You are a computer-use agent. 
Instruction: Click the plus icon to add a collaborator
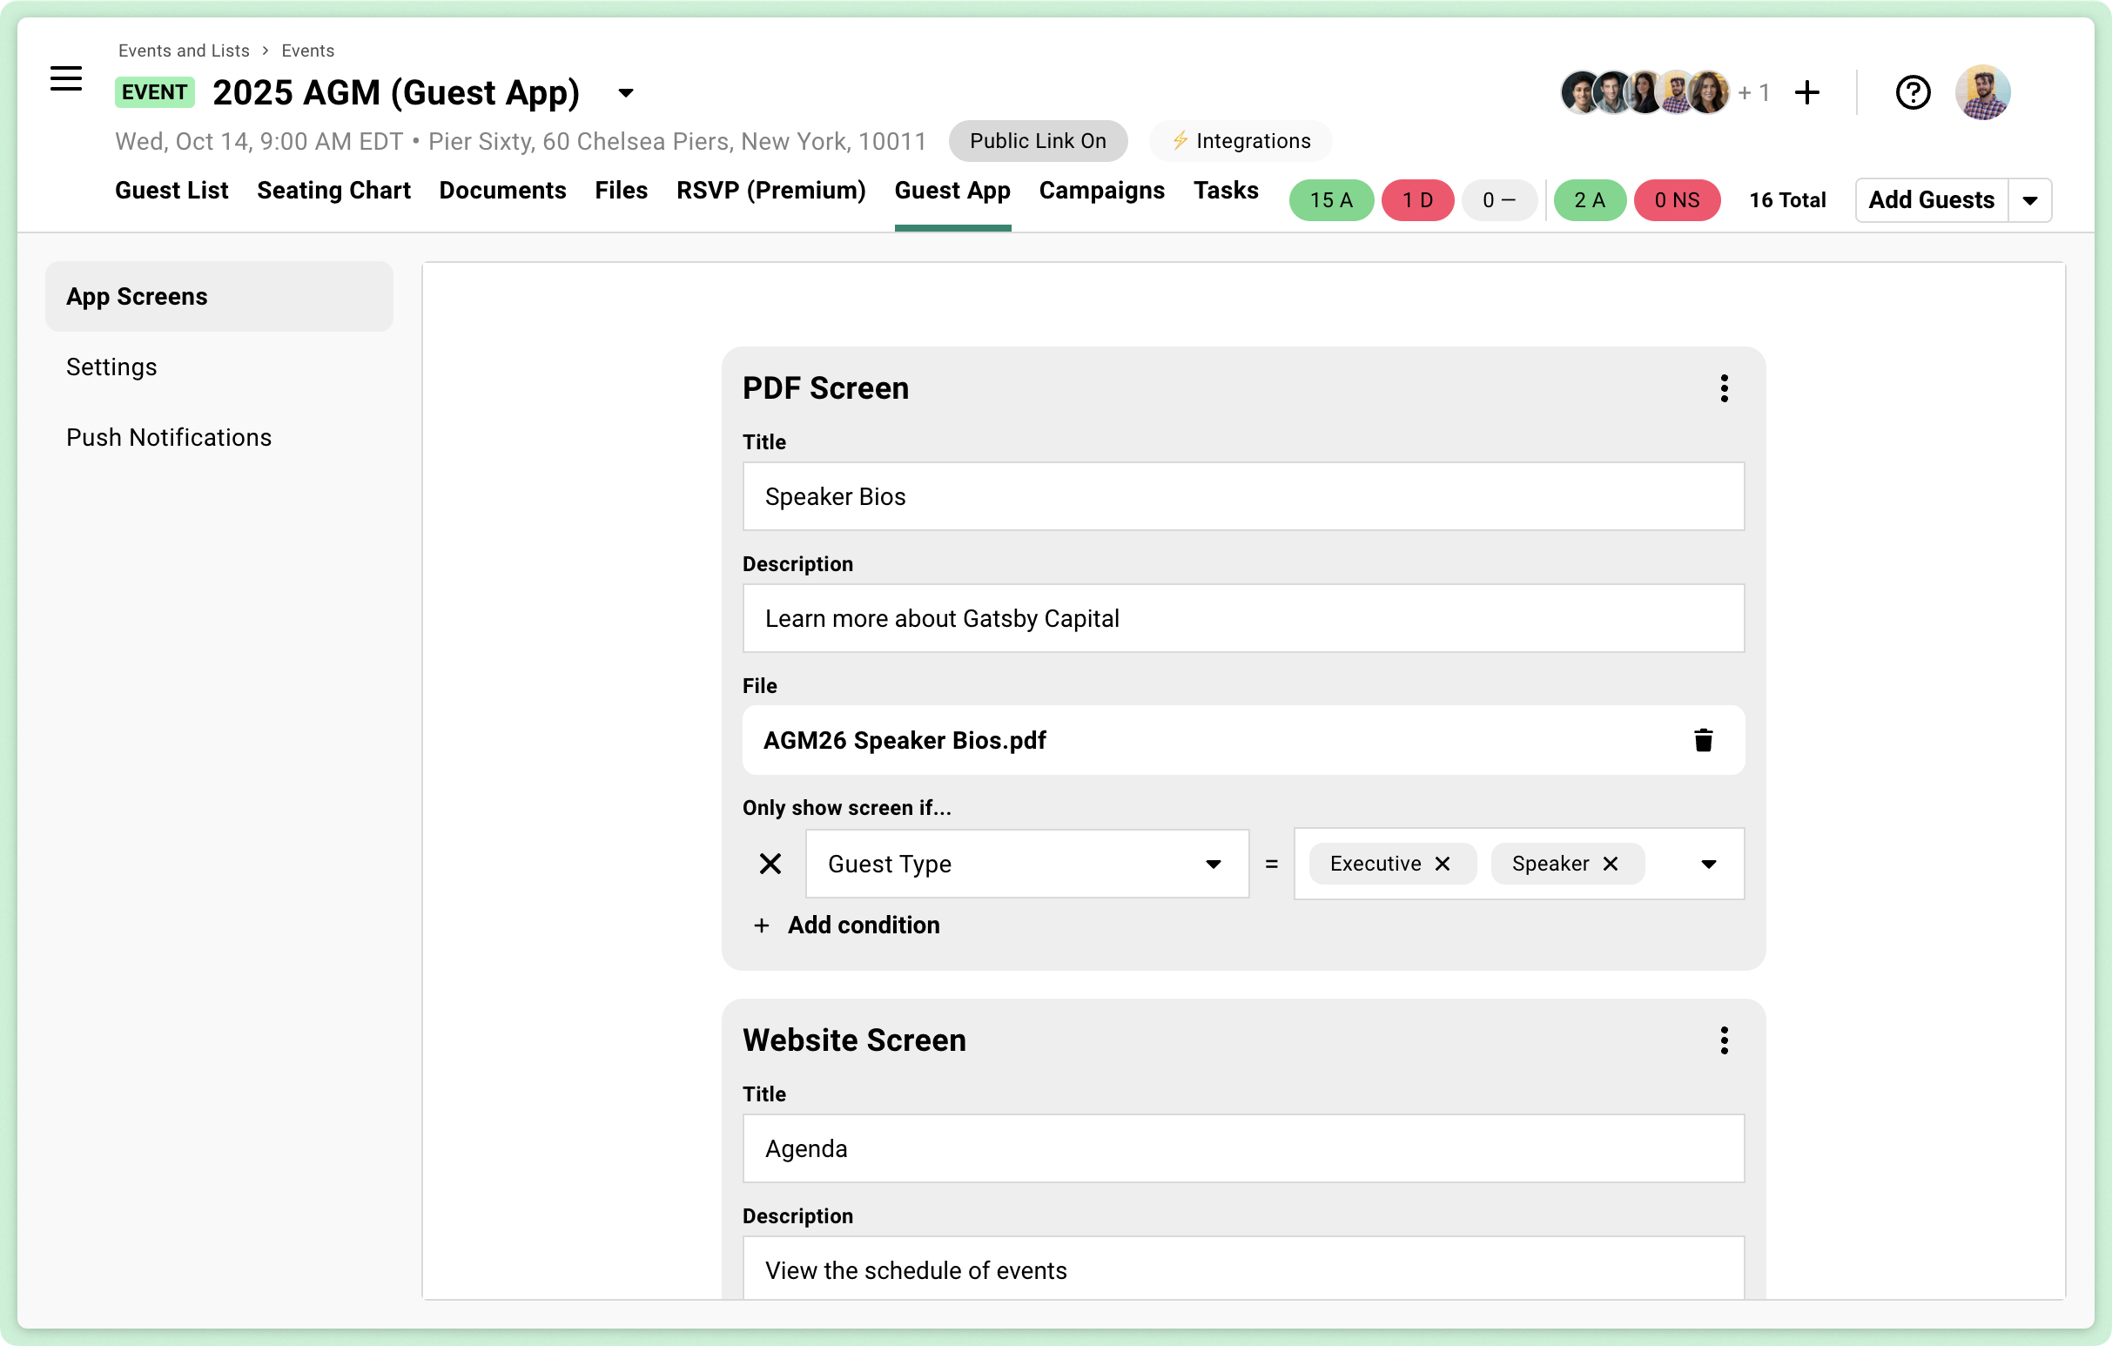click(x=1807, y=91)
